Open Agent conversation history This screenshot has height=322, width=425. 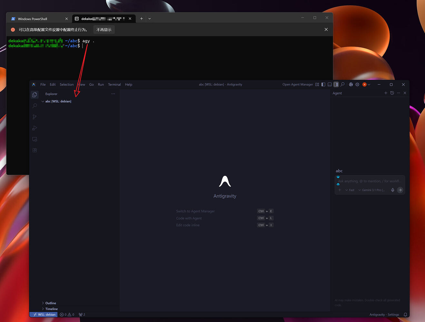click(392, 93)
